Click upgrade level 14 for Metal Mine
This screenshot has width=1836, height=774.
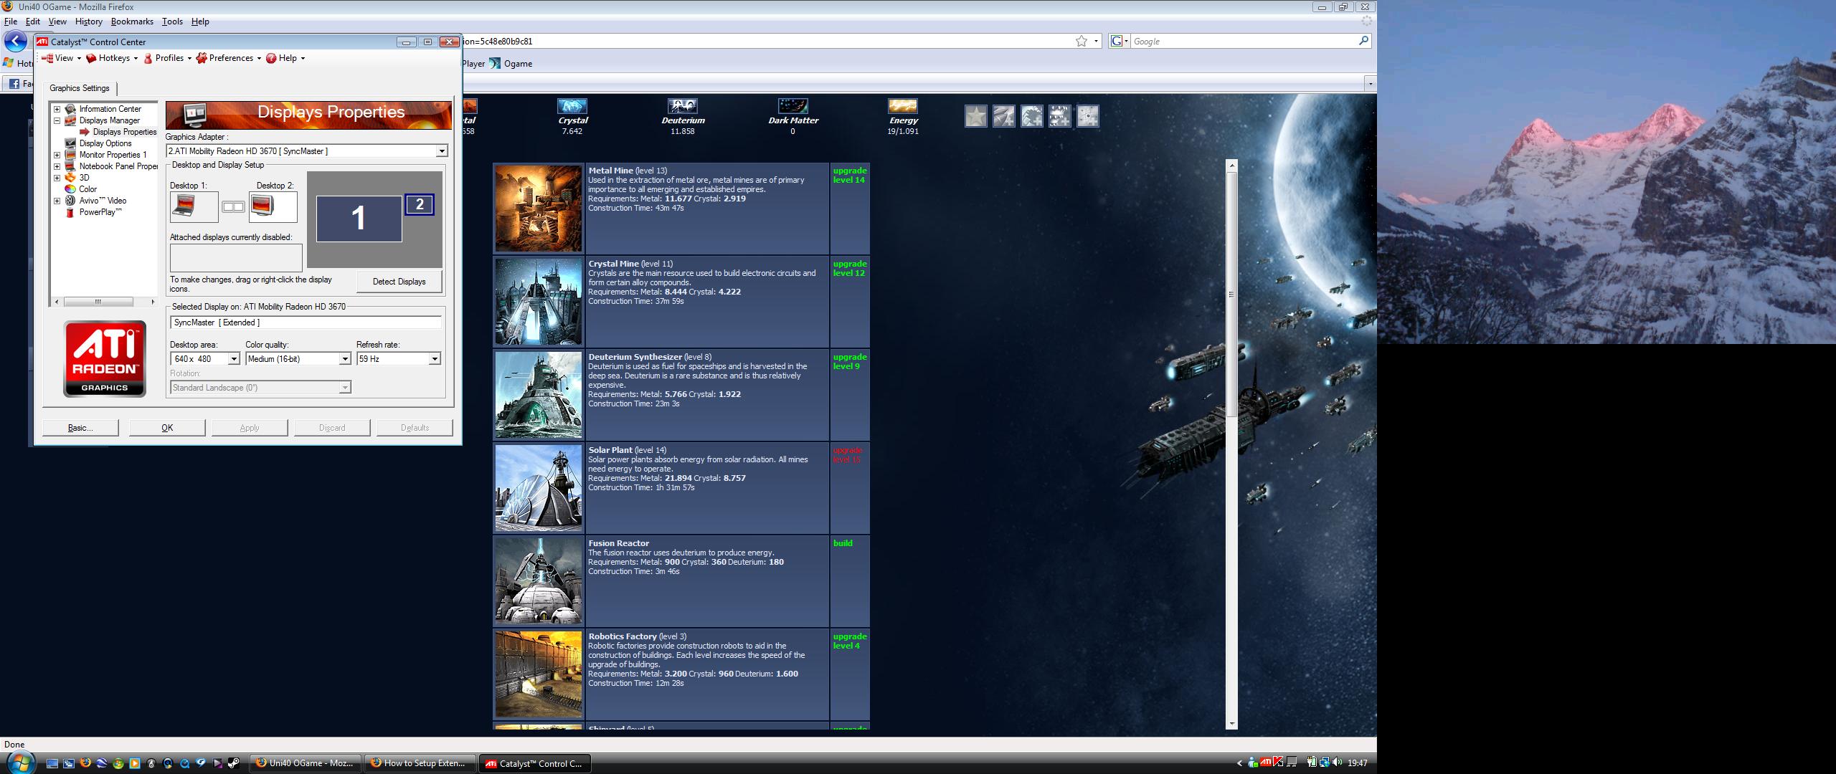coord(850,176)
